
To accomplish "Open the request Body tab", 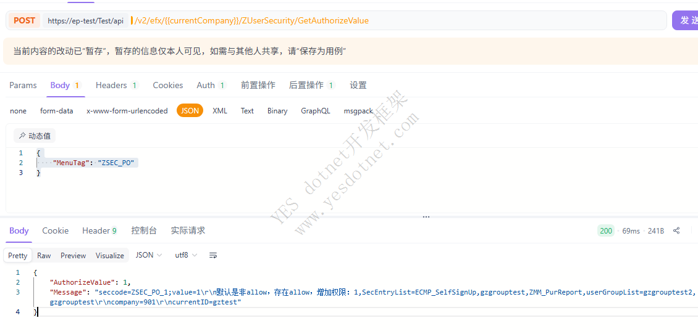I will click(x=65, y=85).
